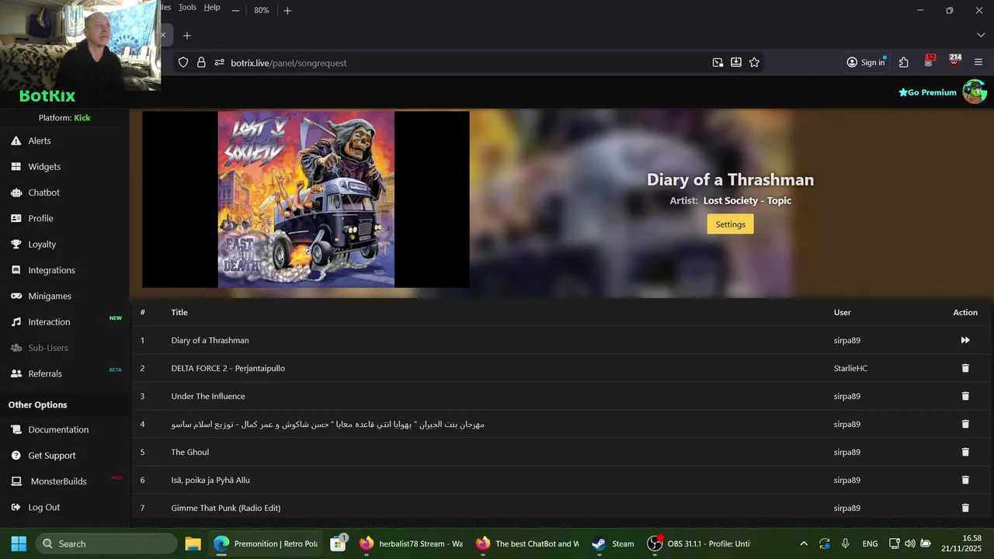994x559 pixels.
Task: Click the botrix.live address bar
Action: tap(466, 63)
